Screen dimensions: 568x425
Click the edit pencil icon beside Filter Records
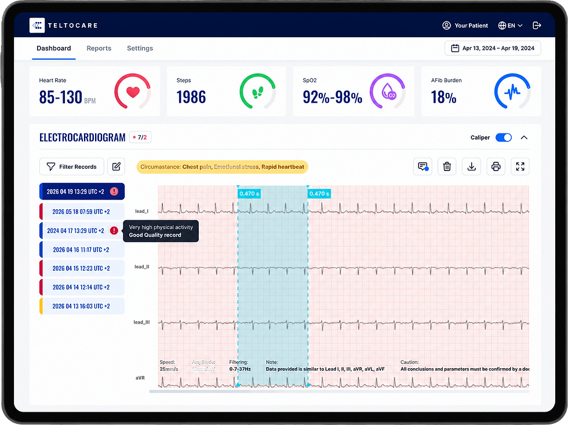pyautogui.click(x=116, y=166)
